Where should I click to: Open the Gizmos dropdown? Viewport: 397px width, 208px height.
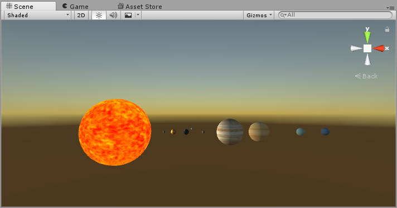(259, 15)
